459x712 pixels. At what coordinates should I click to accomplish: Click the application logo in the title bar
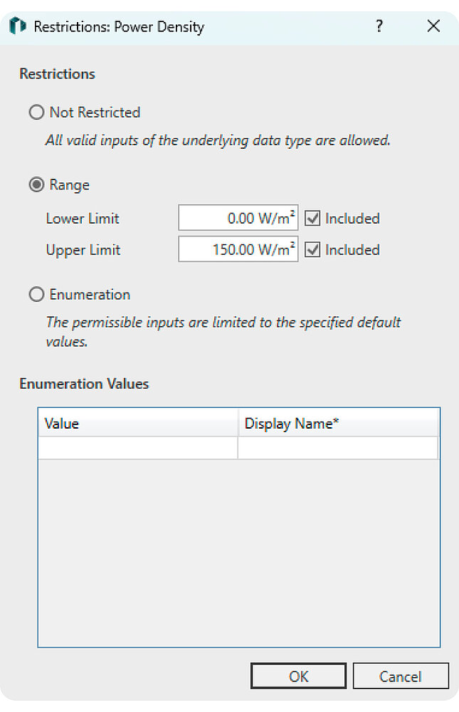pyautogui.click(x=18, y=27)
